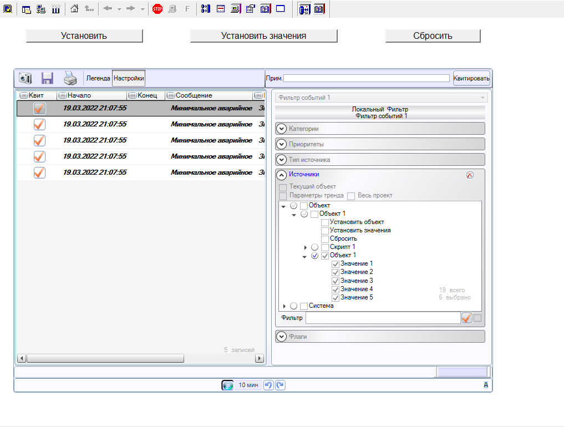Viewport: 564px width, 427px height.
Task: Click the undo arrow icon in bottom bar
Action: point(268,385)
